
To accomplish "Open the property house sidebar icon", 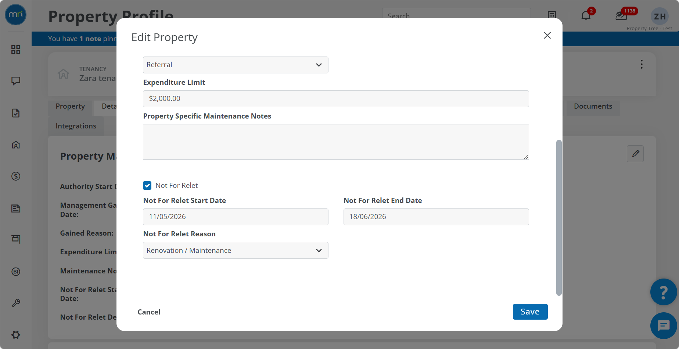I will [x=16, y=145].
